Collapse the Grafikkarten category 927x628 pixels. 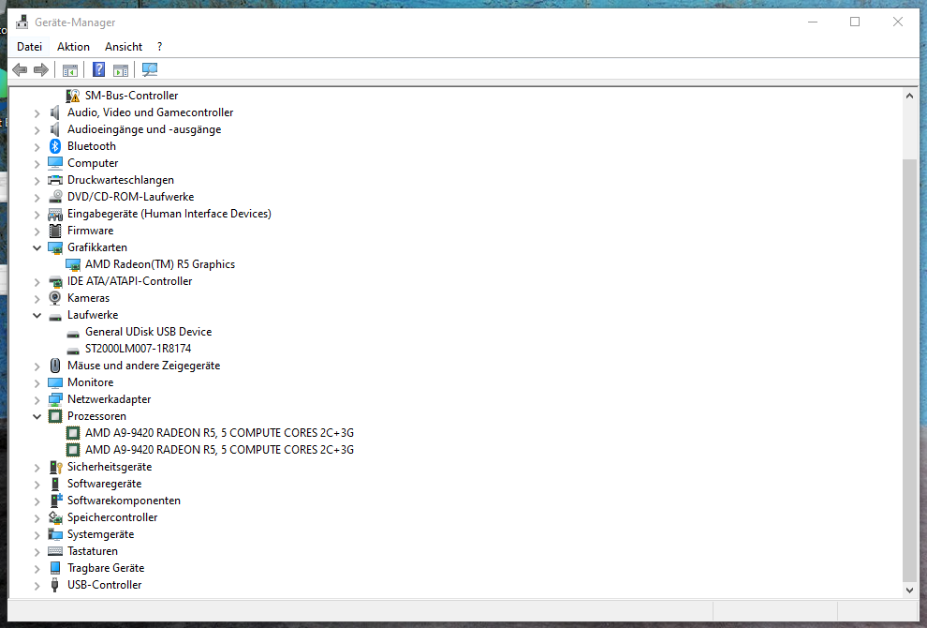[37, 247]
